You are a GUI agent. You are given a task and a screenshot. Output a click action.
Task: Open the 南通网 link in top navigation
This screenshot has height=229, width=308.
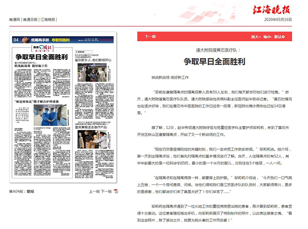coord(15,20)
